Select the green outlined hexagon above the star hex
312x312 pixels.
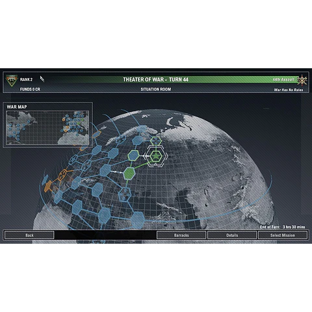pos(156,141)
